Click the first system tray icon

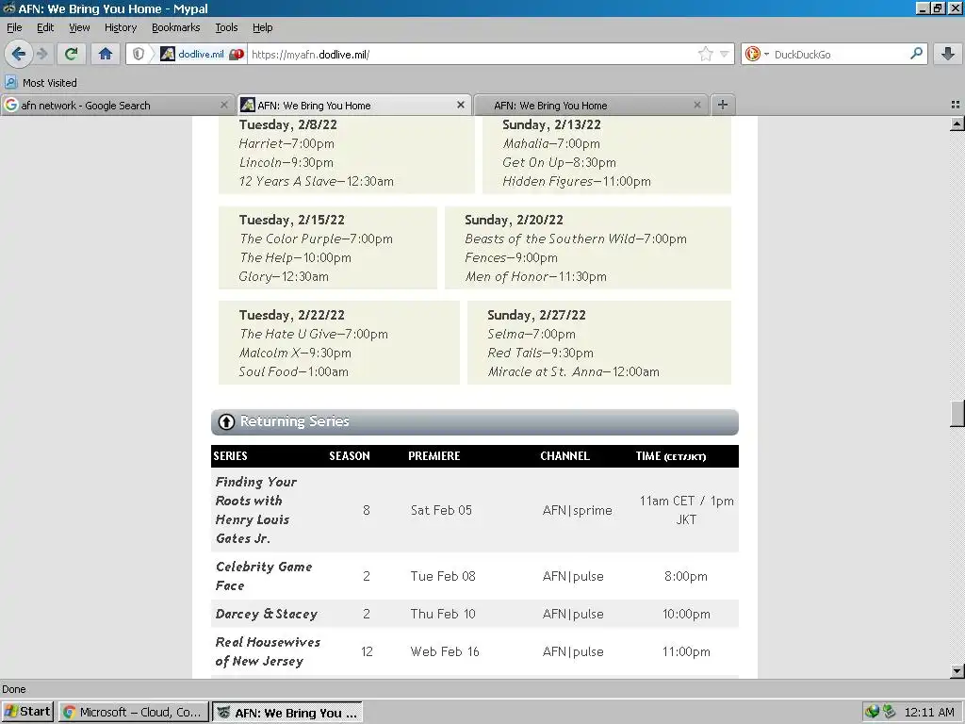point(872,713)
